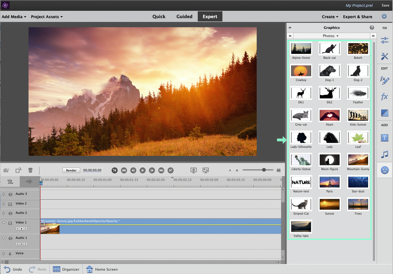Toggle Audio 2 track speaker icon

(10, 213)
